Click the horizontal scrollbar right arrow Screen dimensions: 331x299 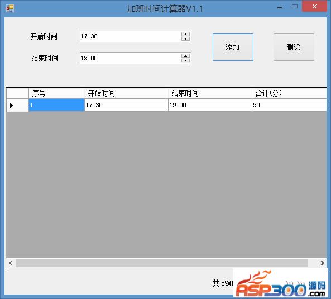(322, 263)
